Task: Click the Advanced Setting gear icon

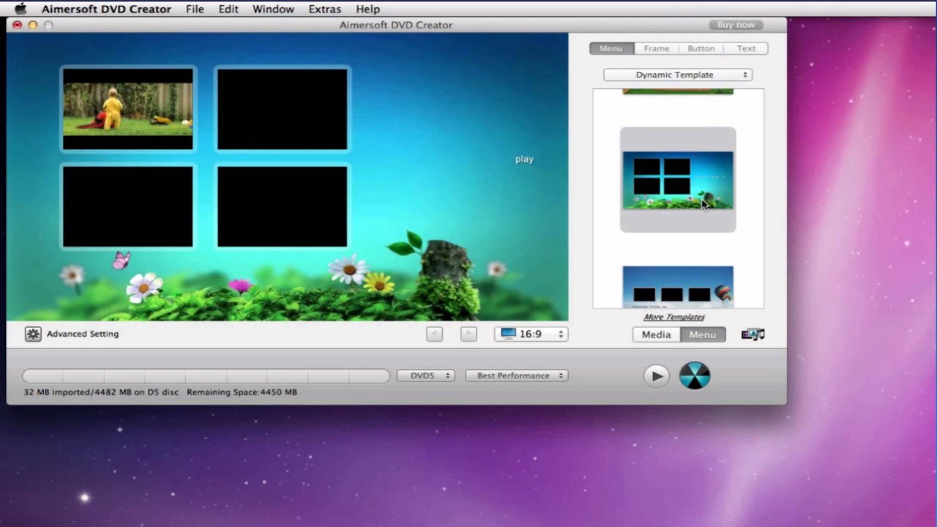Action: tap(33, 334)
